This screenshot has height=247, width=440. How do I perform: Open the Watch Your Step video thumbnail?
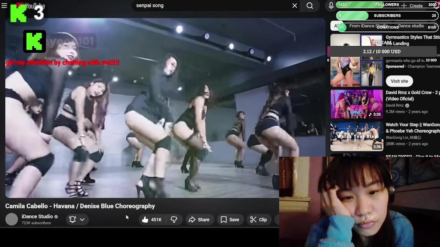click(356, 136)
